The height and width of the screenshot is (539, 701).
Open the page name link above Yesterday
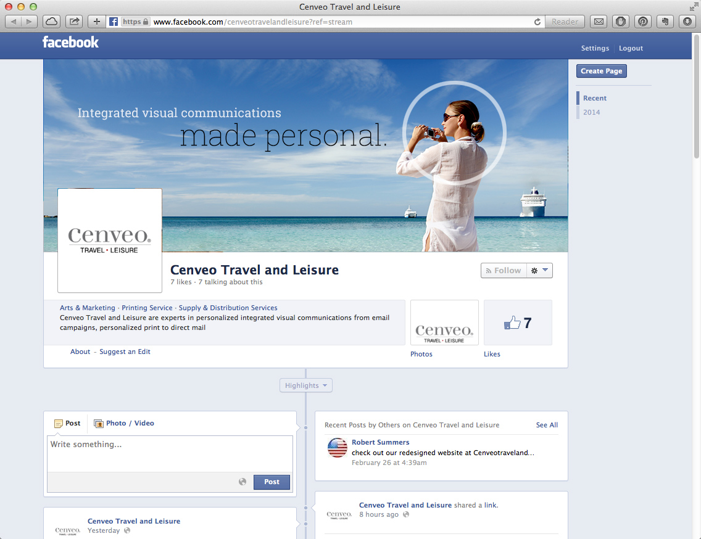click(x=134, y=521)
